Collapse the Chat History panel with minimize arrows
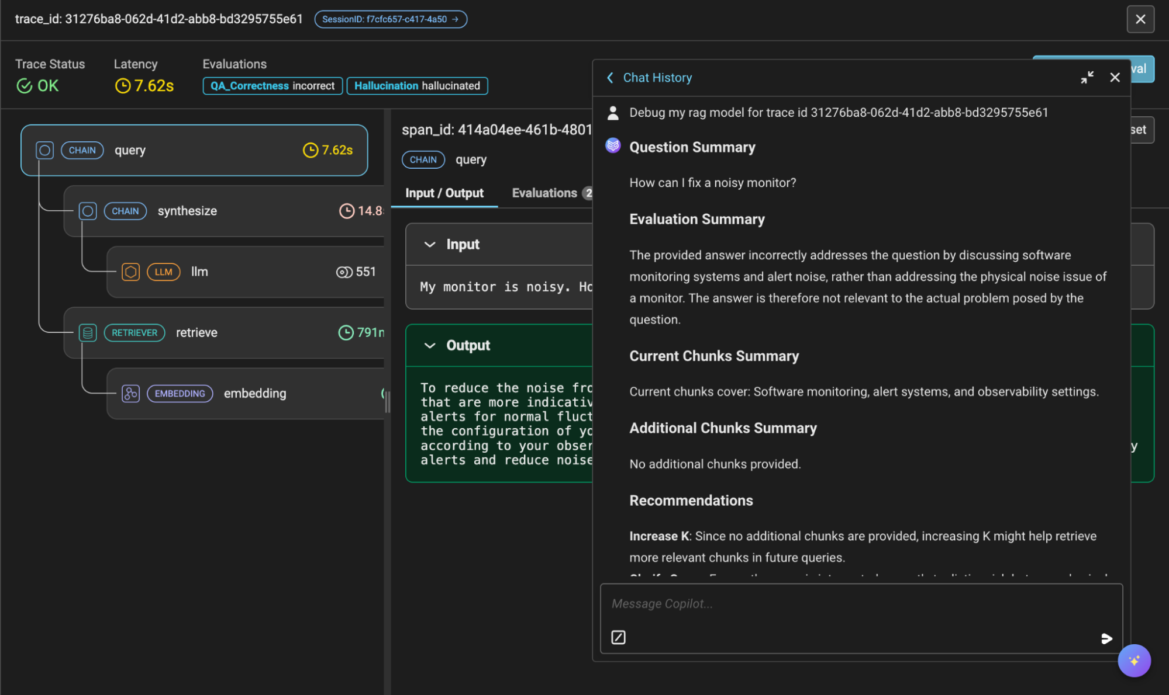The width and height of the screenshot is (1169, 695). (1087, 77)
